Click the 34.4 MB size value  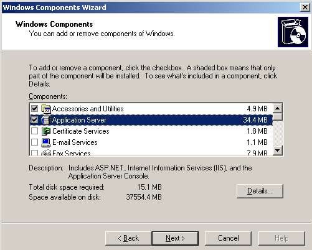255,120
